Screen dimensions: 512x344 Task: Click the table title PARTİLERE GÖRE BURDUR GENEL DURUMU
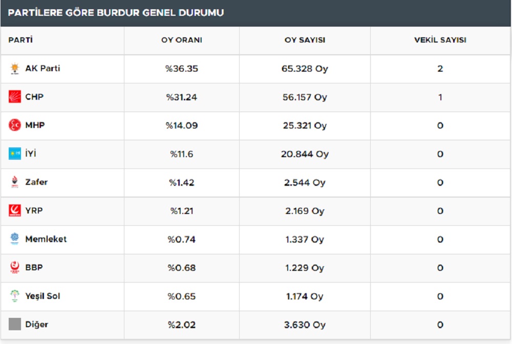[x=116, y=13]
